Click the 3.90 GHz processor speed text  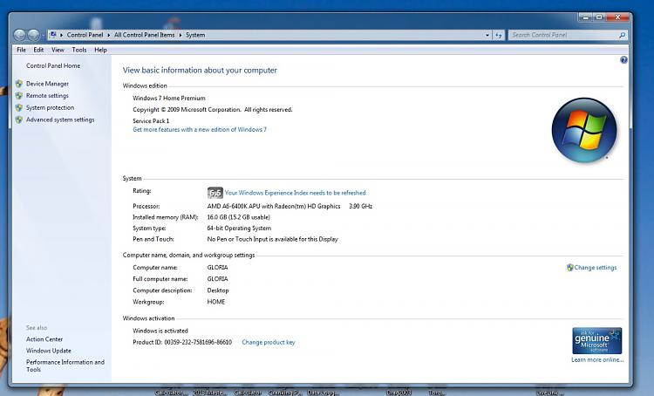pos(360,206)
